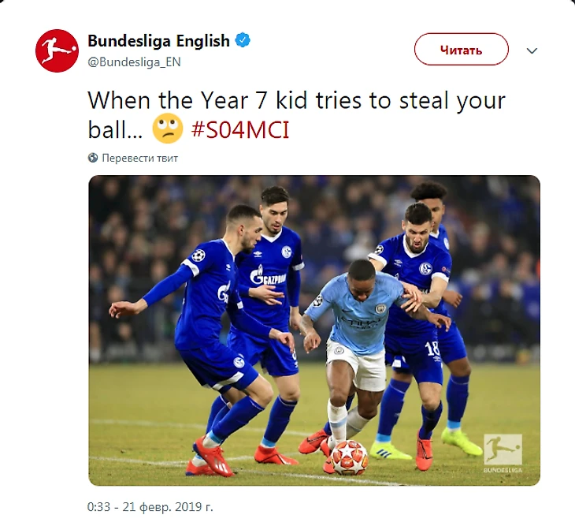Click the Manchester City badge on shirt
Image resolution: width=575 pixels, height=526 pixels.
click(x=380, y=308)
